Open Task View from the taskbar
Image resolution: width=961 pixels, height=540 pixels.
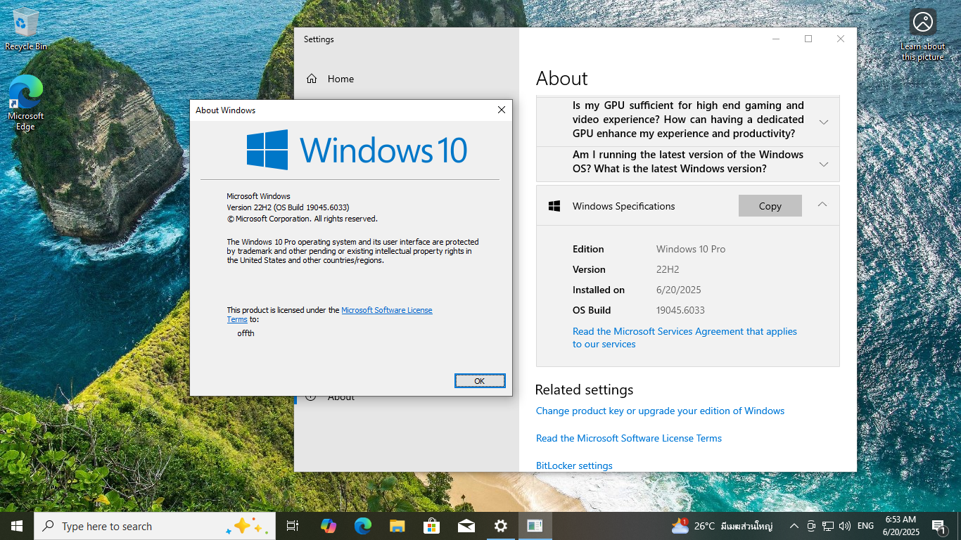click(293, 526)
